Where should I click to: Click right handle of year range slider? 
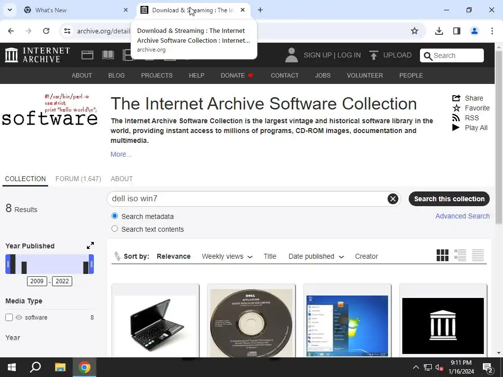pyautogui.click(x=91, y=264)
